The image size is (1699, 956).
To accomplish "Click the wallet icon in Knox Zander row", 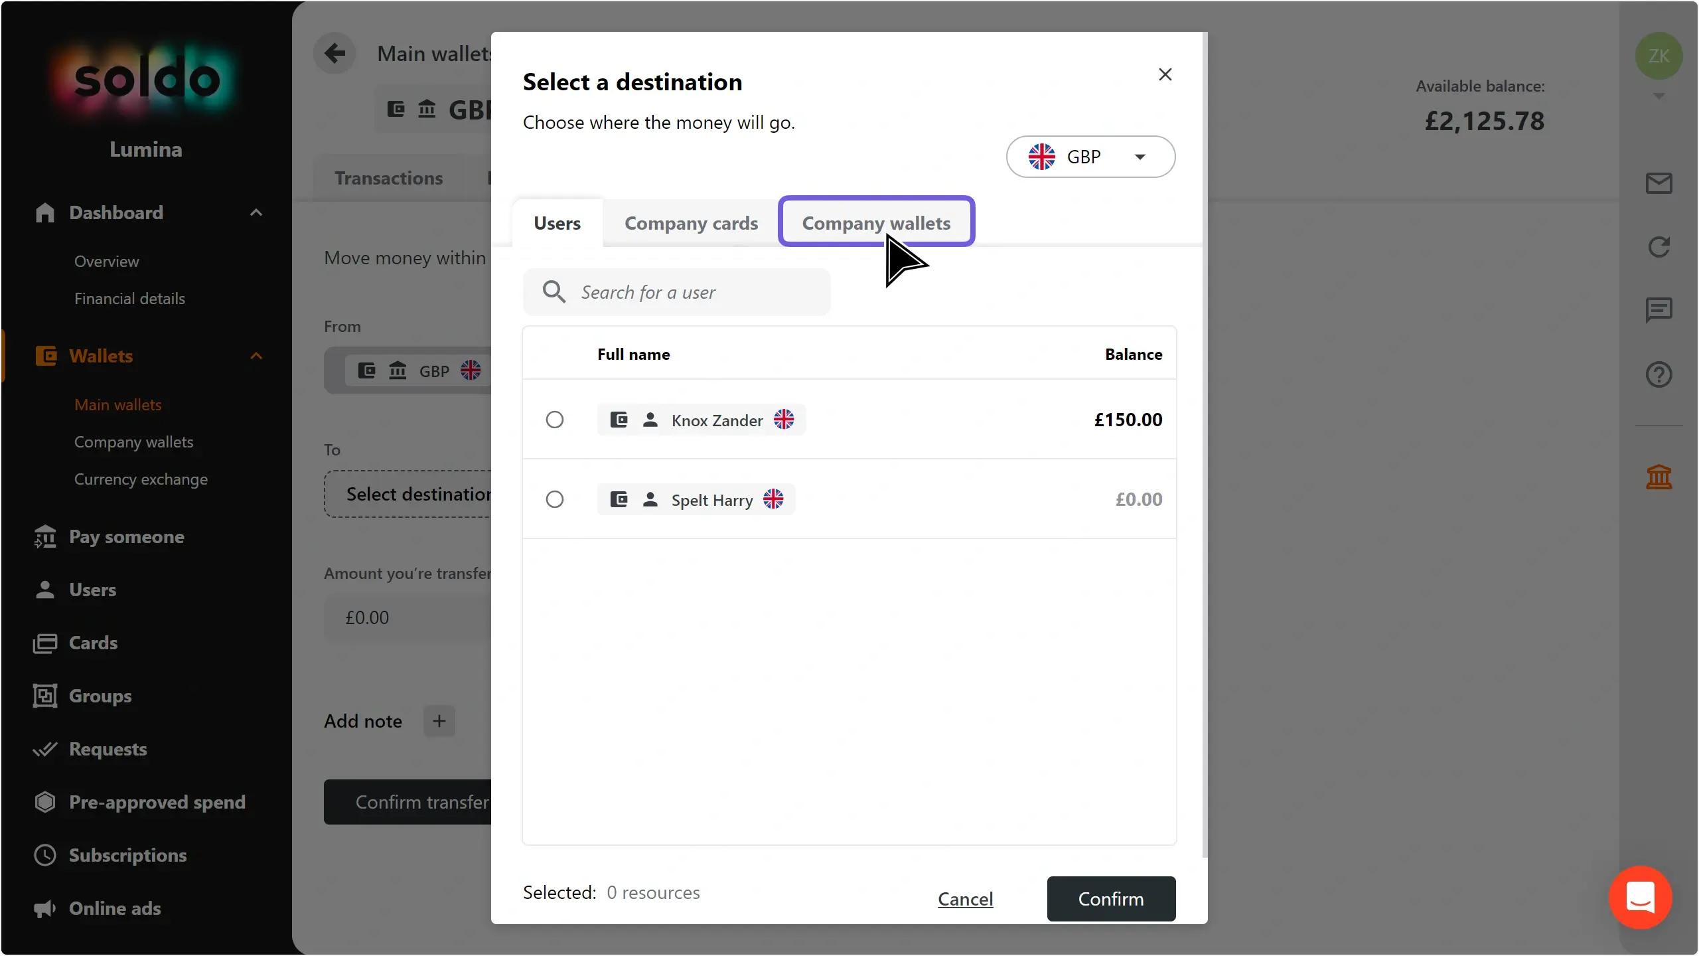I will [619, 420].
